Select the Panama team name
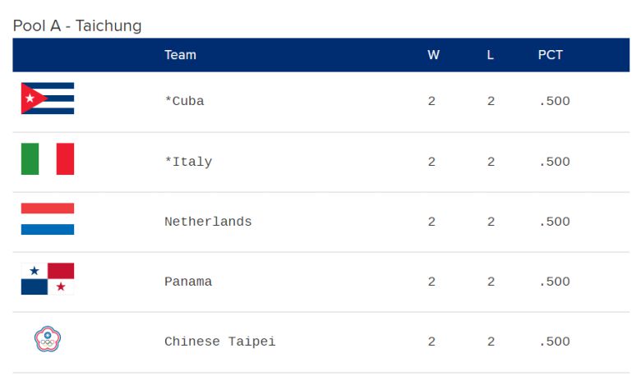Screen dimensions: 641x385 (x=188, y=282)
